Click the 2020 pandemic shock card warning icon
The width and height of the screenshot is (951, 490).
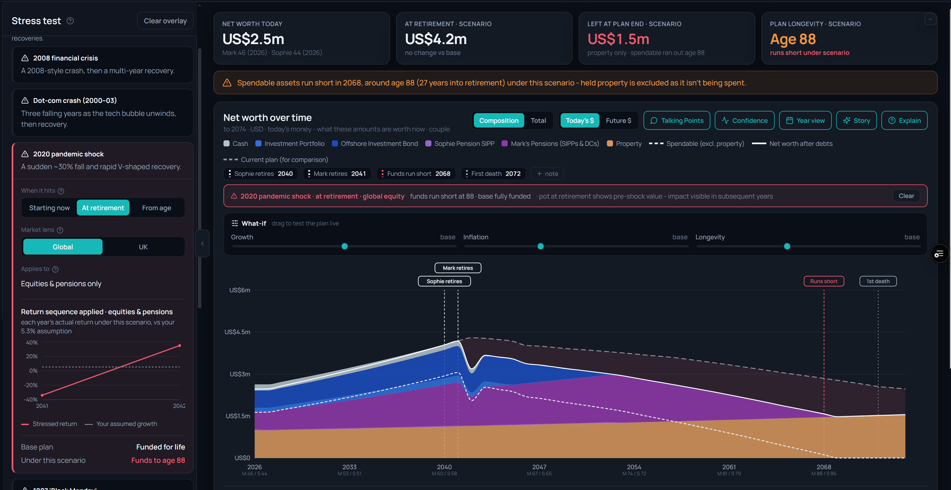(25, 154)
